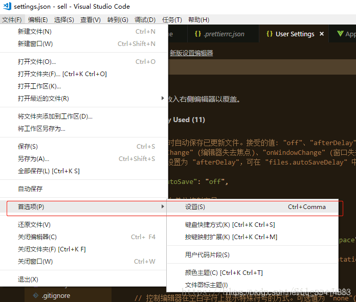The height and width of the screenshot is (302, 356).
Task: Click the 新版设置编辑器 link
Action: point(191,53)
